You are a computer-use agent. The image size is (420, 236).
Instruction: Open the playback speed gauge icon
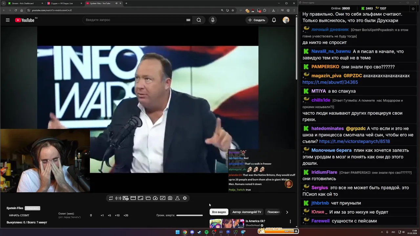(x=155, y=198)
